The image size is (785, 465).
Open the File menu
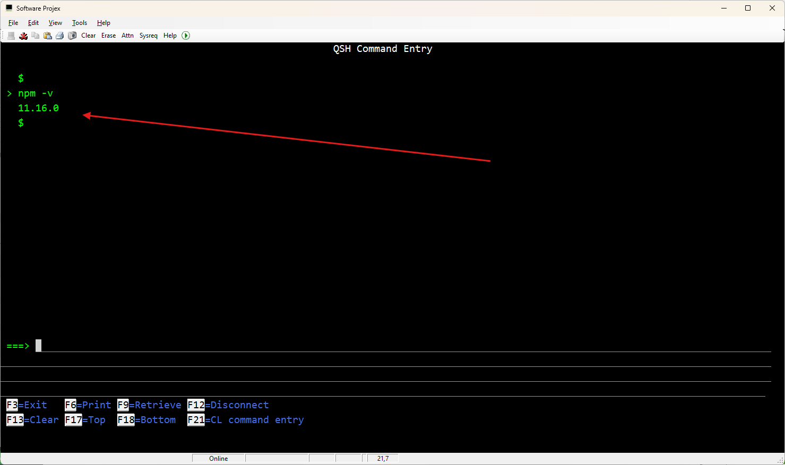coord(13,23)
